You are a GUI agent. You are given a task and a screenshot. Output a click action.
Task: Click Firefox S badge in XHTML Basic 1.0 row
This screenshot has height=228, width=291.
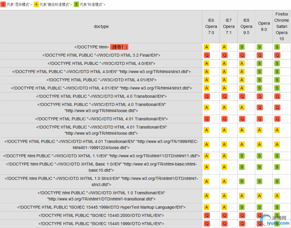(x=277, y=167)
